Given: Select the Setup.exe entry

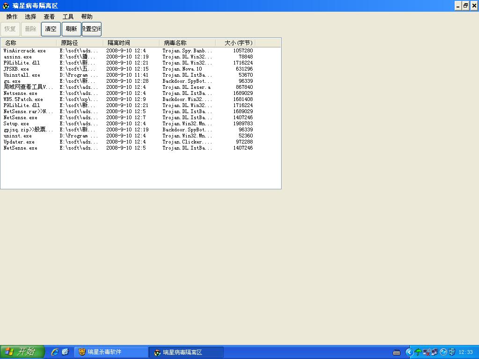Looking at the screenshot, I should point(16,123).
